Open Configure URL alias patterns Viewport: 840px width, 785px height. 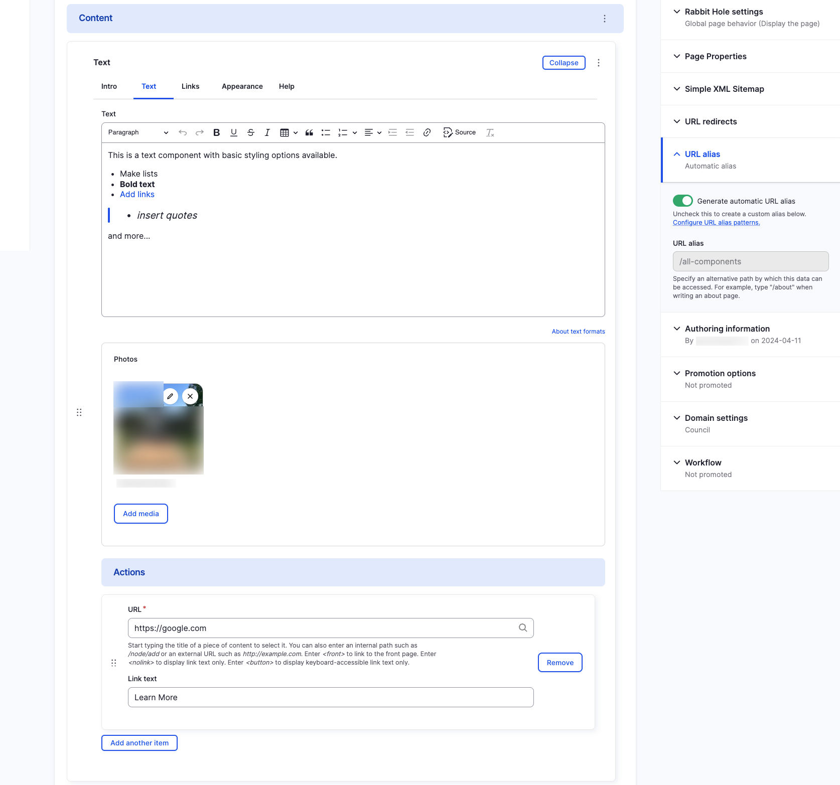coord(716,222)
